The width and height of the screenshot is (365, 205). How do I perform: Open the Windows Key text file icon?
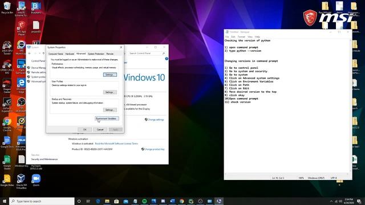tap(22, 161)
